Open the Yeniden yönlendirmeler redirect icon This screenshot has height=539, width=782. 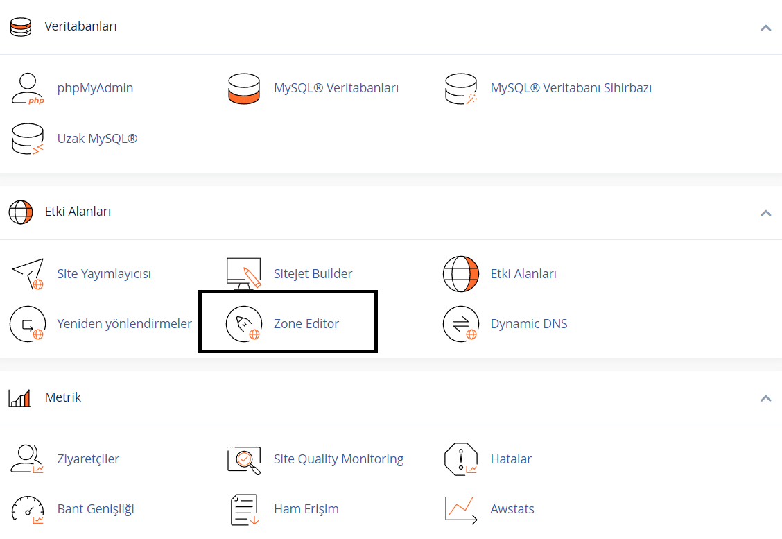28,324
